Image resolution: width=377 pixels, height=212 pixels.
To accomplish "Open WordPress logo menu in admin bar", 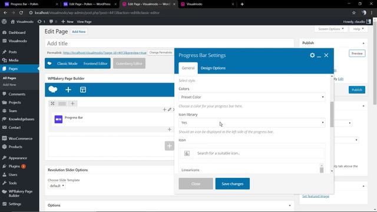I will 4,21.
